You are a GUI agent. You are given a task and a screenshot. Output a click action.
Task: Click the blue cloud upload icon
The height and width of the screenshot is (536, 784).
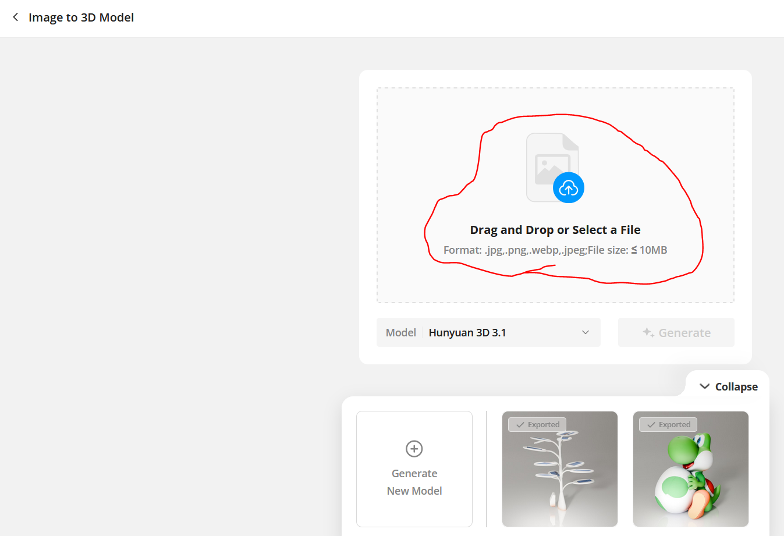[569, 187]
